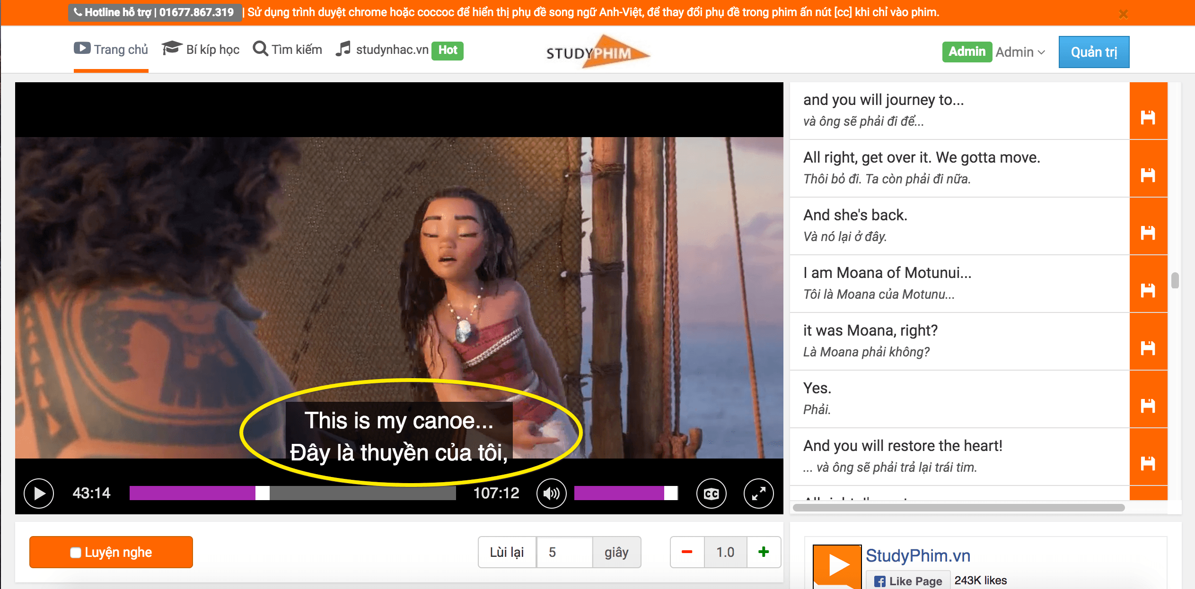Jump to 'And she's back.' subtitle
Viewport: 1195px width, 589px height.
pos(960,226)
